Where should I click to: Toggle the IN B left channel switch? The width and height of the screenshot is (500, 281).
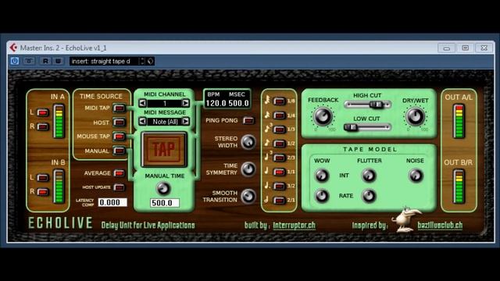(42, 177)
